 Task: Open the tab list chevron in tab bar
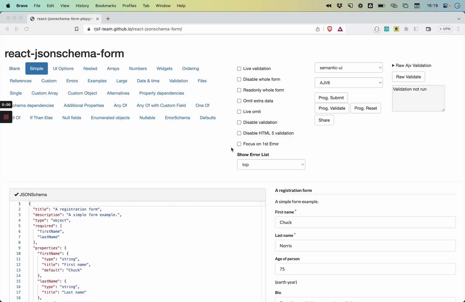459,19
